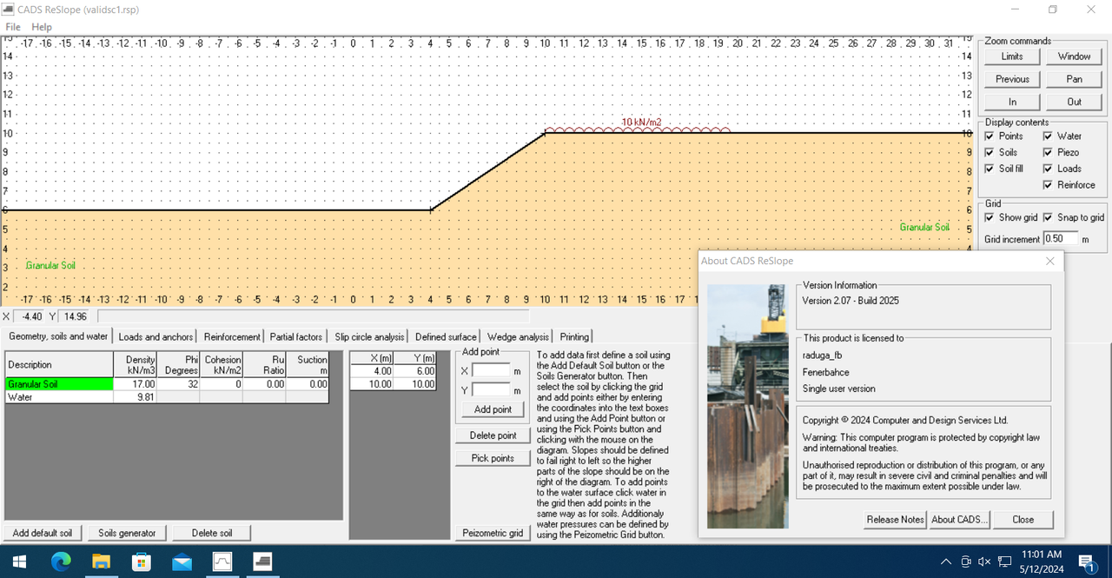Click the Pan button
The width and height of the screenshot is (1112, 578).
1075,79
